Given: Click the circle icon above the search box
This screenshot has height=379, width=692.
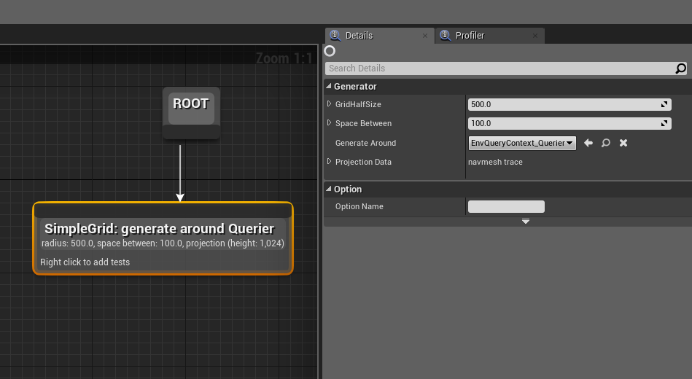Looking at the screenshot, I should tap(330, 51).
